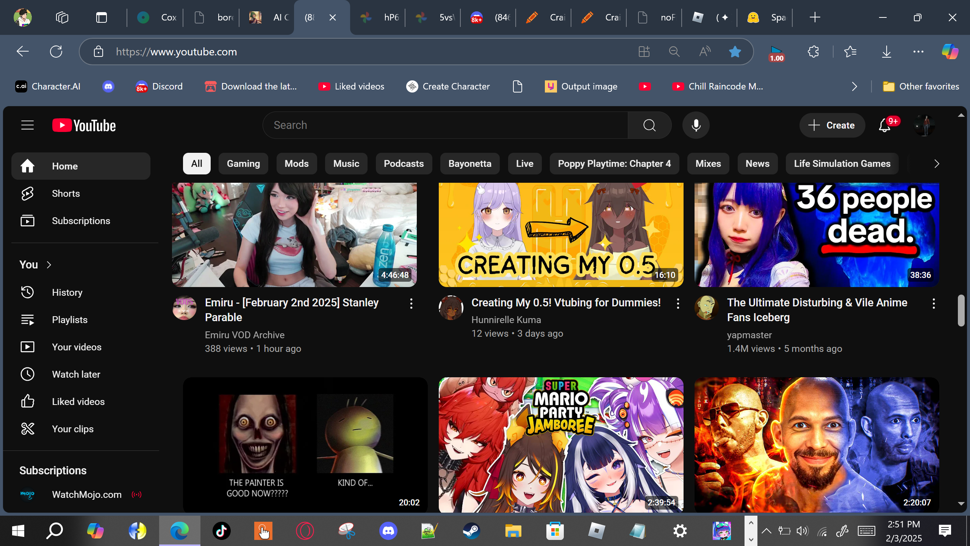
Task: Click the search magnifier button
Action: click(x=649, y=125)
